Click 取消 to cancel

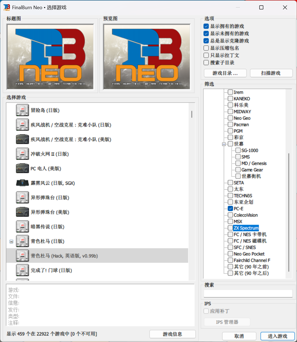click(239, 336)
